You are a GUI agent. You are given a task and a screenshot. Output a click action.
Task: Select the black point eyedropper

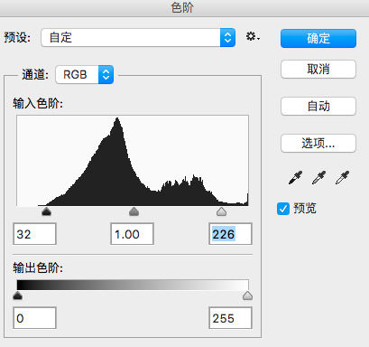pos(295,177)
